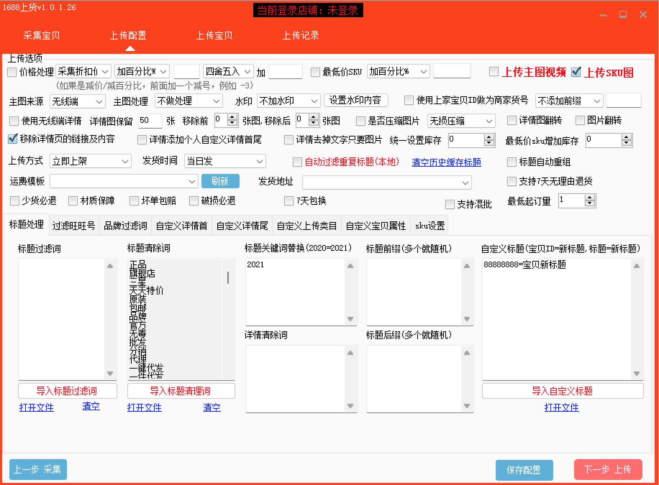Enable the 详情图翻转 checkbox

click(x=512, y=120)
